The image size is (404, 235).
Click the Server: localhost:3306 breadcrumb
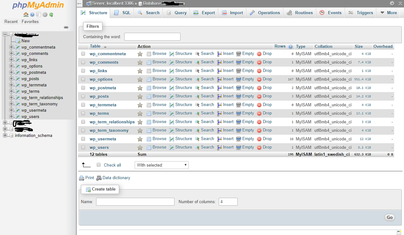click(112, 3)
